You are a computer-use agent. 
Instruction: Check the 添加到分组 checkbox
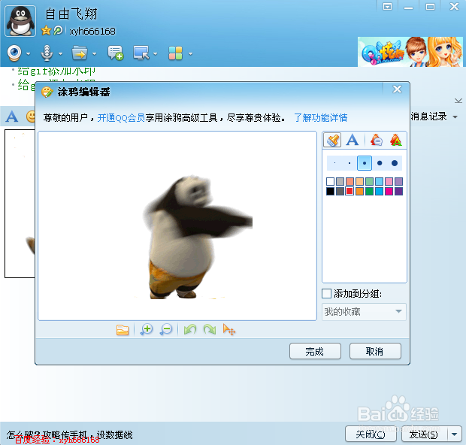(327, 293)
